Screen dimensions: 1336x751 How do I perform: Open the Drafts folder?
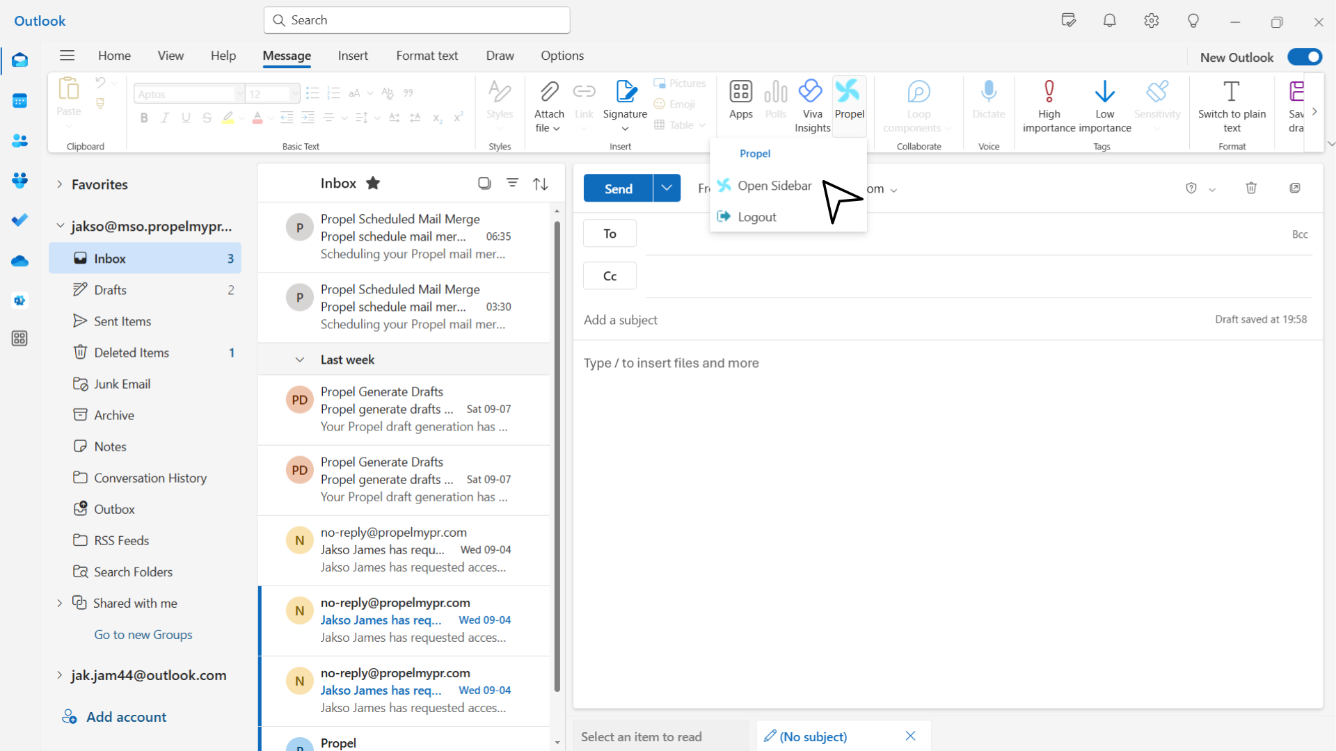(145, 289)
